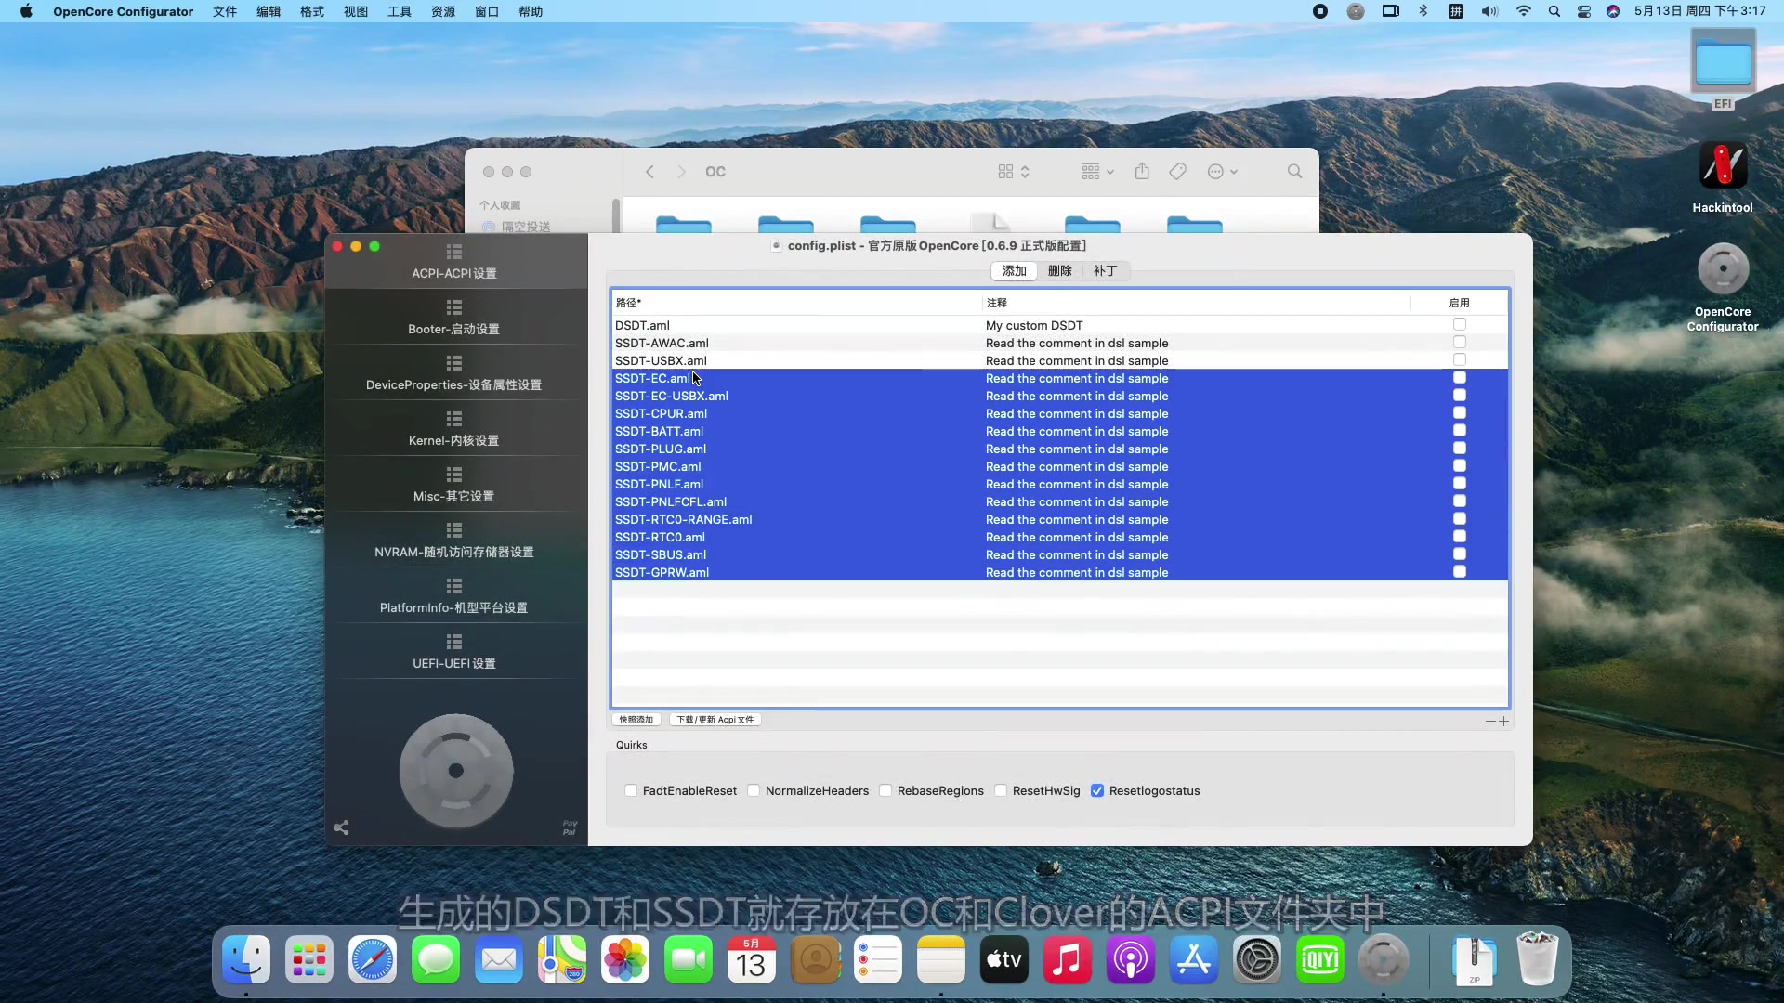Viewport: 1784px width, 1003px height.
Task: Click large OpenCore logo in sidebar
Action: (x=456, y=771)
